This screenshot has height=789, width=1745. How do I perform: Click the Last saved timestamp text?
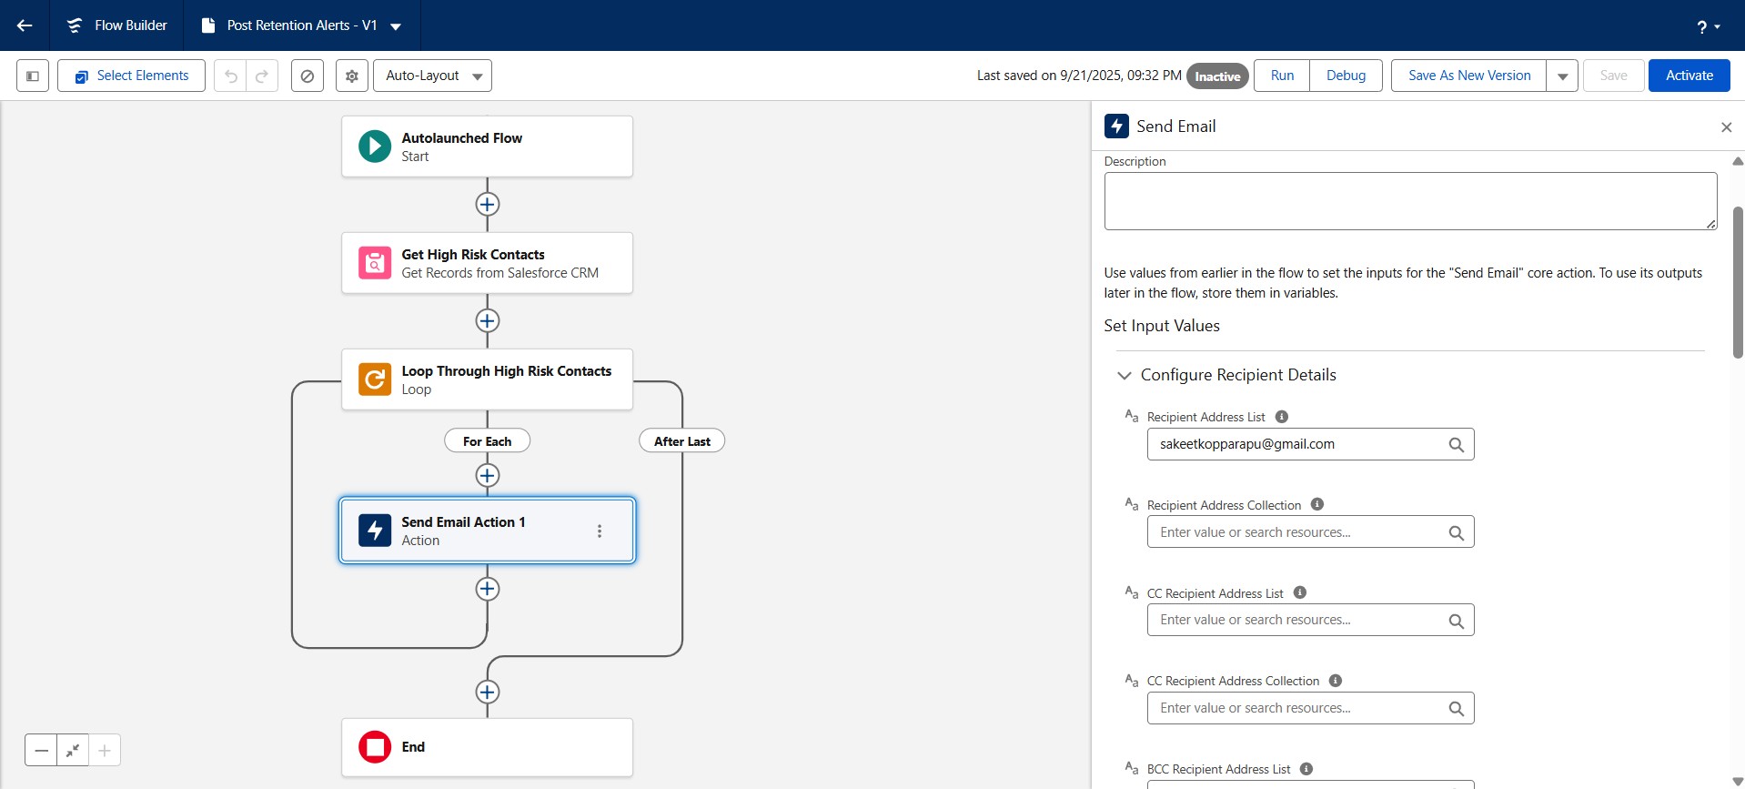tap(1079, 76)
